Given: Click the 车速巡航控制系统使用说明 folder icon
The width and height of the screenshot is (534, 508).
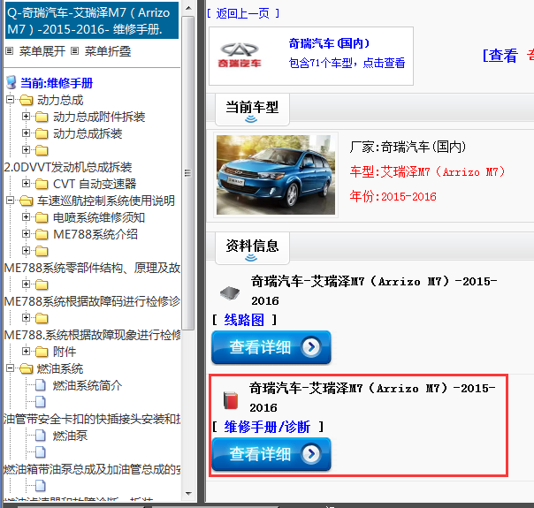Looking at the screenshot, I should (x=27, y=201).
